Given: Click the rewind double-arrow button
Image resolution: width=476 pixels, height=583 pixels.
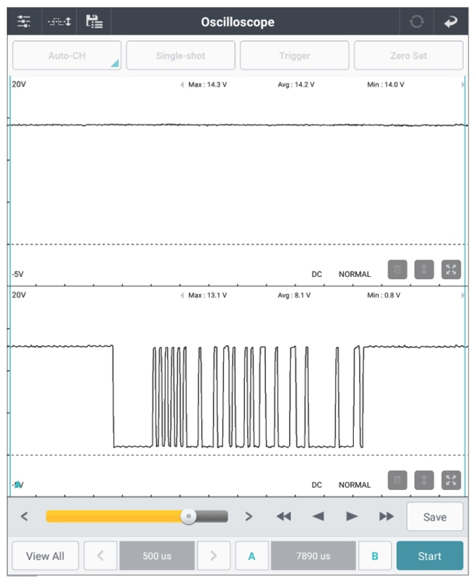Looking at the screenshot, I should click(284, 516).
